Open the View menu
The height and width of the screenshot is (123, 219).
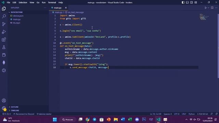tap(32, 2)
